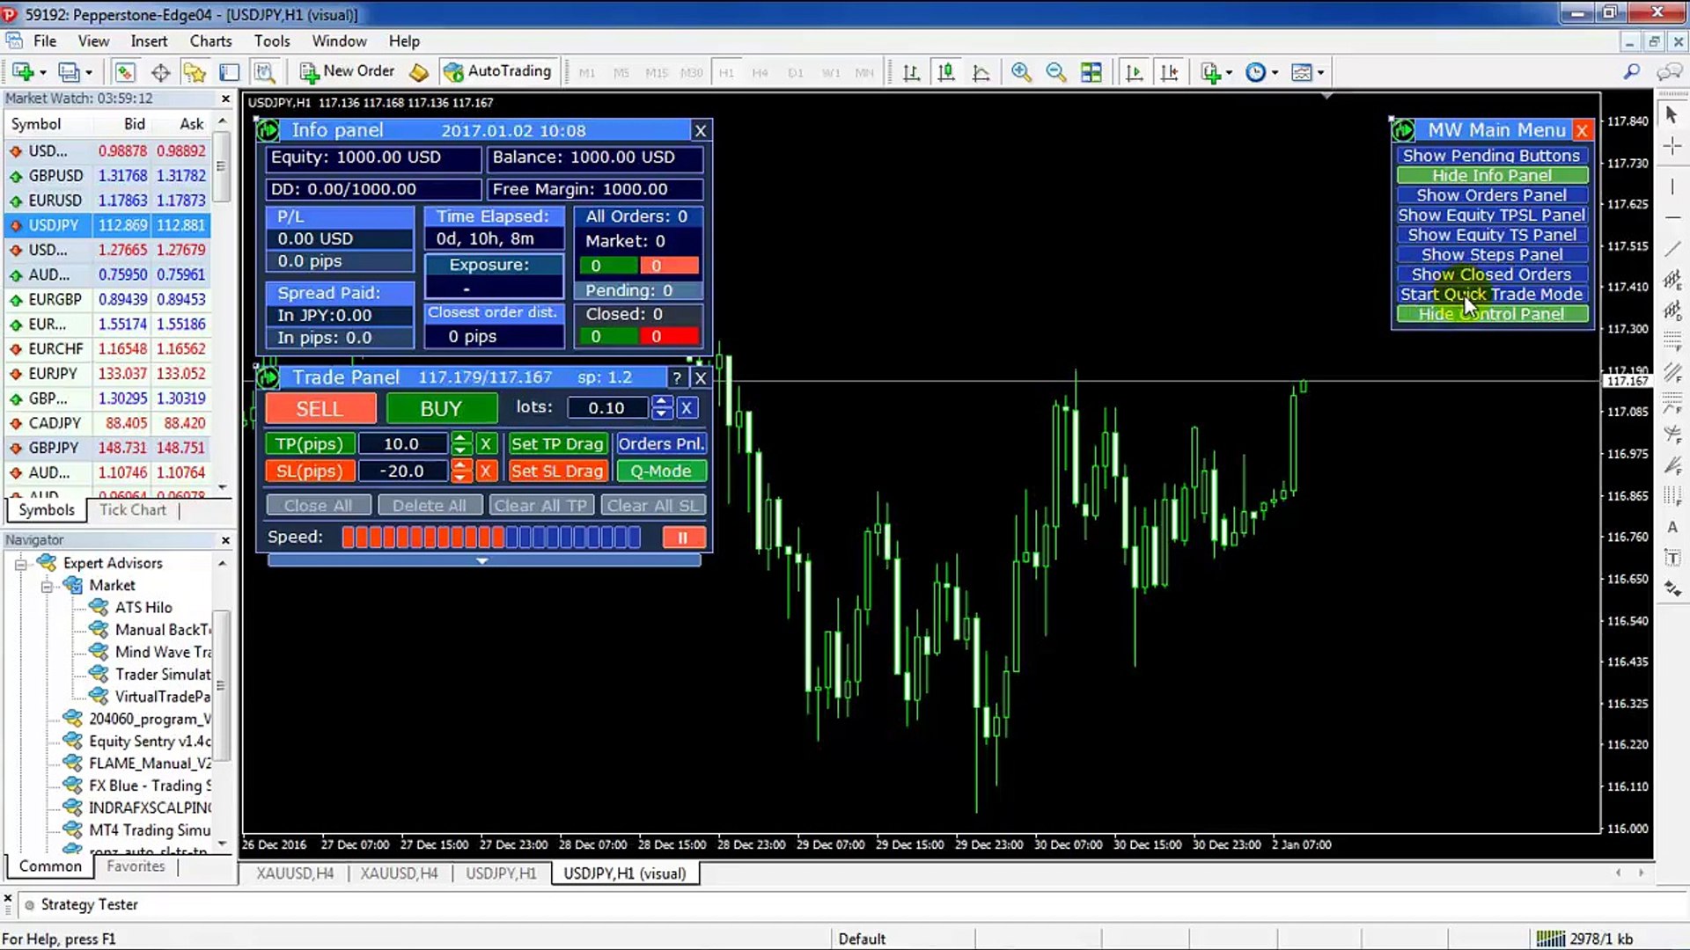Expand the Expert Advisors tree in Navigator

pyautogui.click(x=19, y=563)
